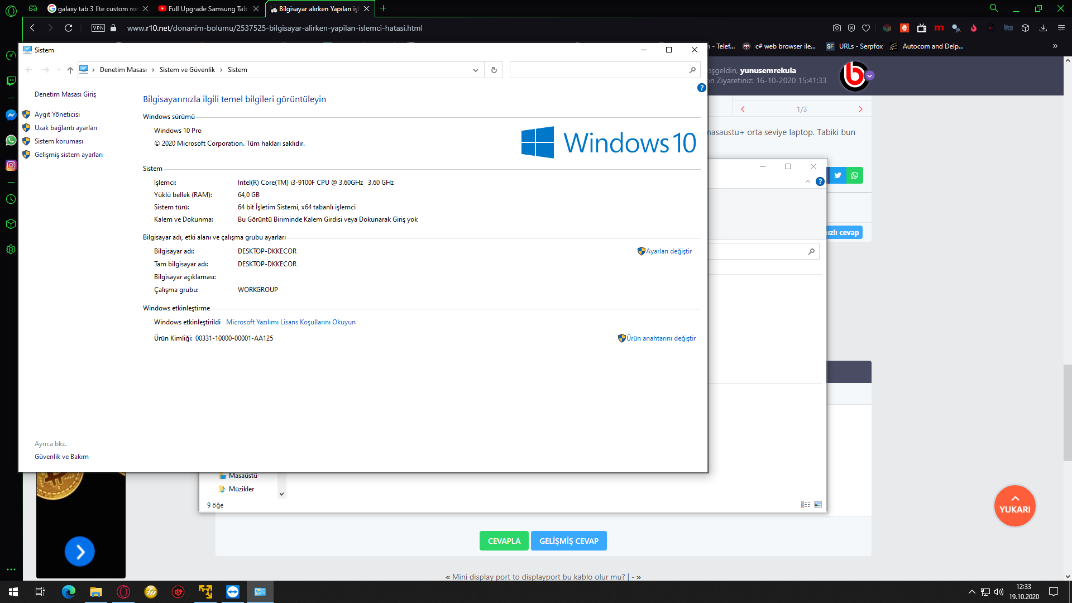1072x603 pixels.
Task: Click the blue next arrow on the ad banner
Action: 80,552
